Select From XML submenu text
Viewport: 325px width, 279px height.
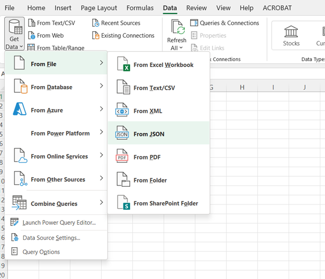tap(148, 111)
